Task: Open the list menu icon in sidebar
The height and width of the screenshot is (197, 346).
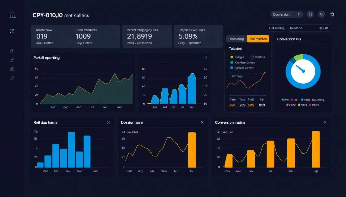Action: click(12, 31)
